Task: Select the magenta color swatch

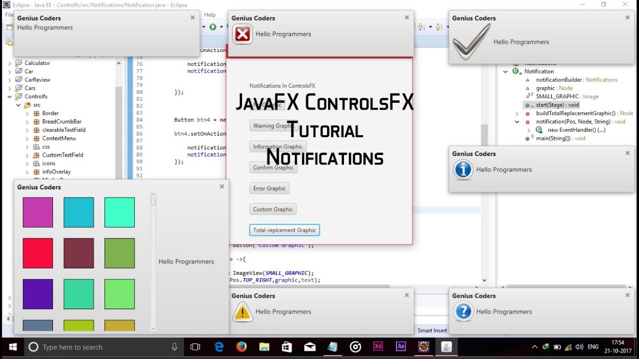Action: tap(38, 212)
